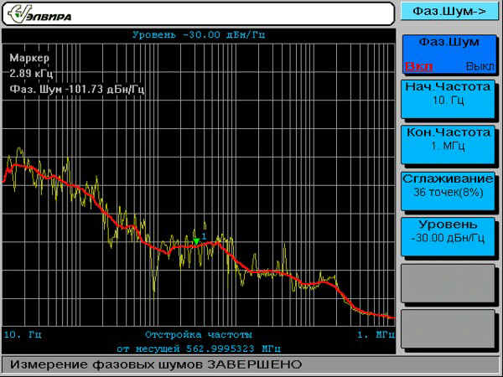Select the Кон.Частота 1 МГц softkey
The height and width of the screenshot is (377, 503).
(448, 145)
